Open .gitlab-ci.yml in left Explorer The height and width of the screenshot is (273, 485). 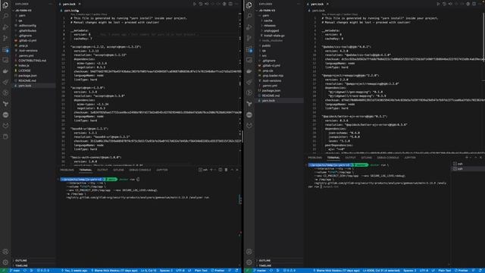pos(27,40)
